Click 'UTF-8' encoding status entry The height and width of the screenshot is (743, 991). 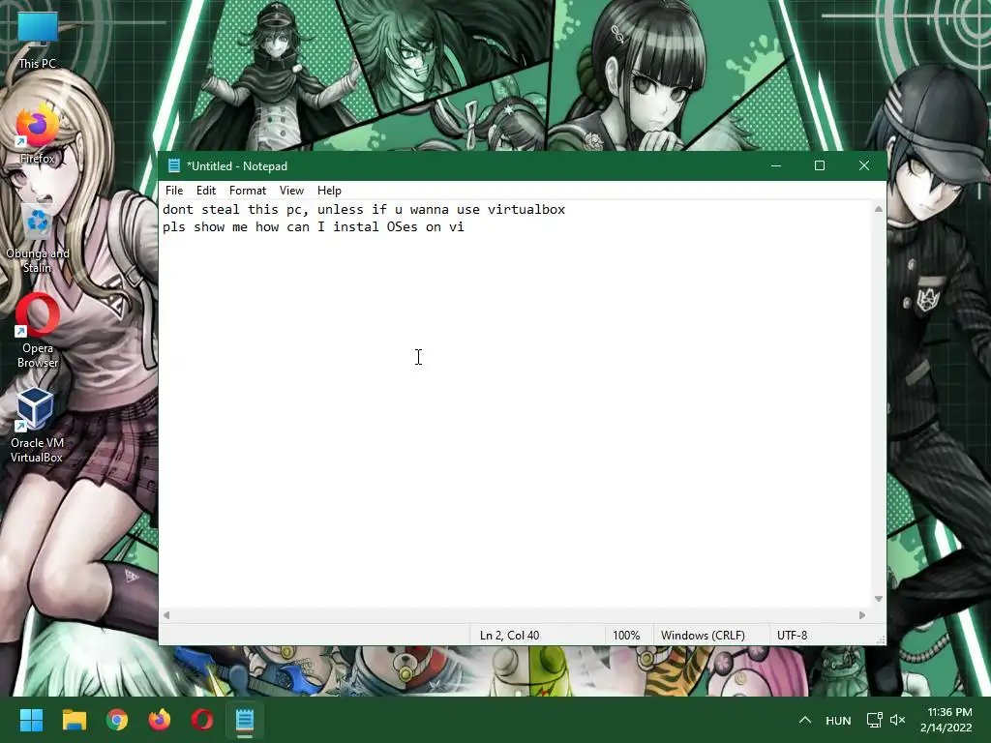[x=792, y=635]
